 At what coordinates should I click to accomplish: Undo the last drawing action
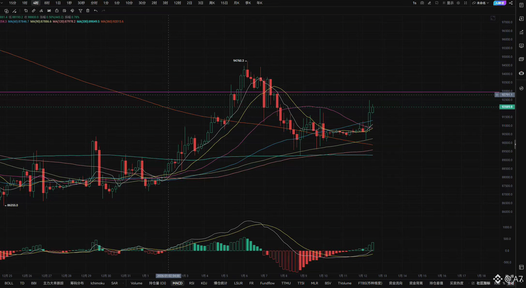click(x=96, y=11)
